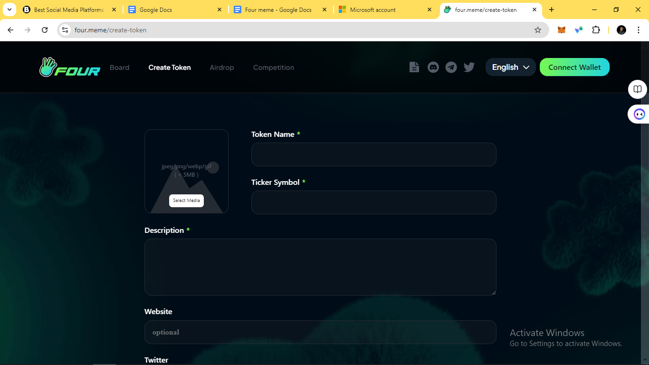This screenshot has height=365, width=649.
Task: Click the robot face floating side icon
Action: coord(639,114)
